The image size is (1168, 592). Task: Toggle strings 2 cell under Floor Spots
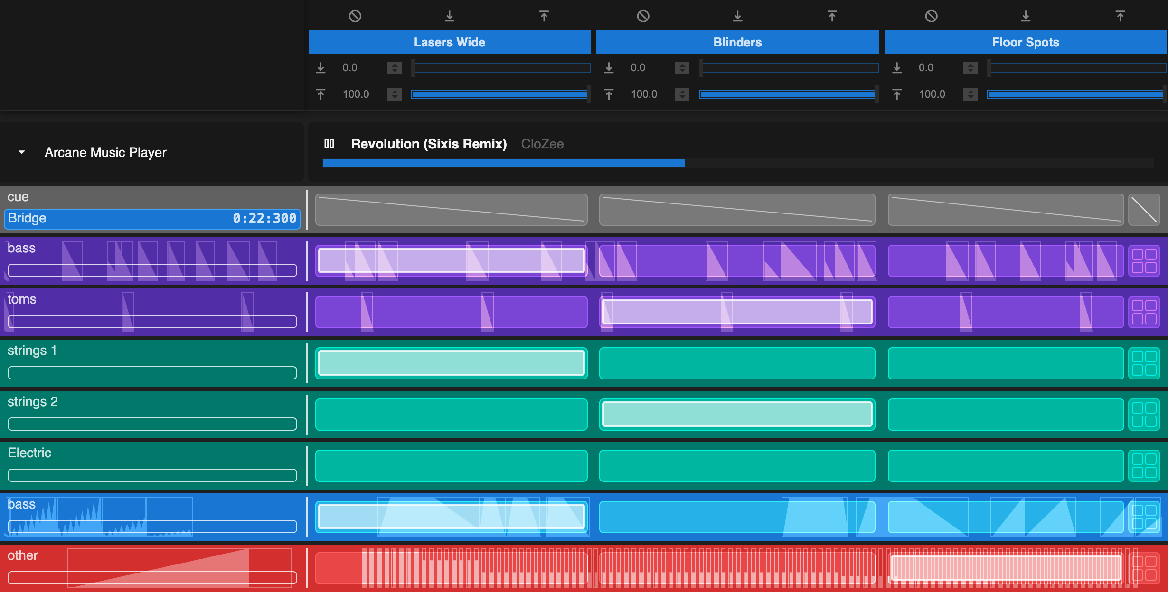1006,415
